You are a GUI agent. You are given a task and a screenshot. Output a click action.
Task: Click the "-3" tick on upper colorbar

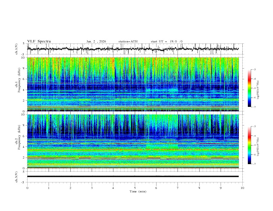[254, 69]
